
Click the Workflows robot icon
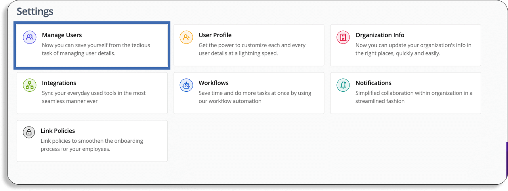(x=186, y=85)
